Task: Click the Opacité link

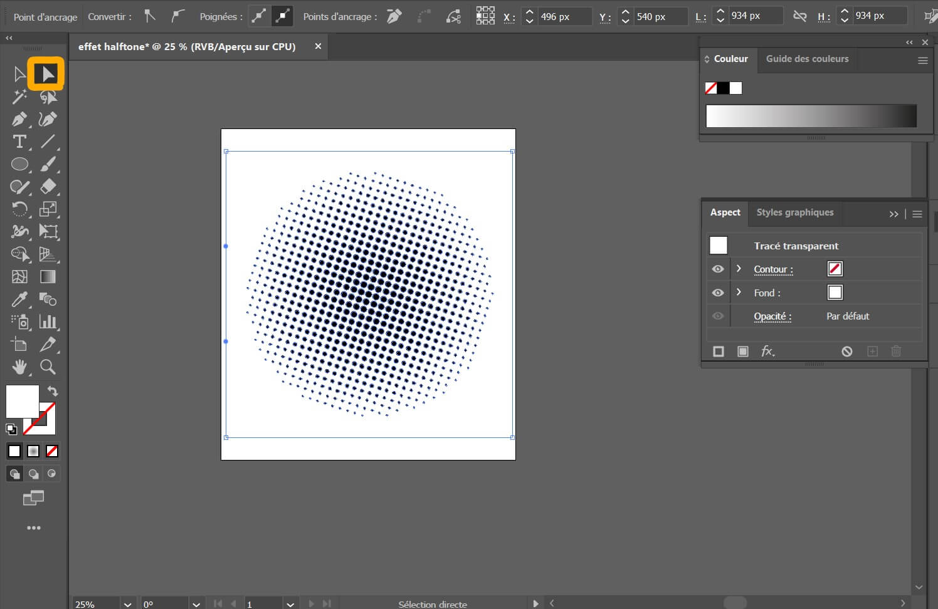Action: [772, 316]
